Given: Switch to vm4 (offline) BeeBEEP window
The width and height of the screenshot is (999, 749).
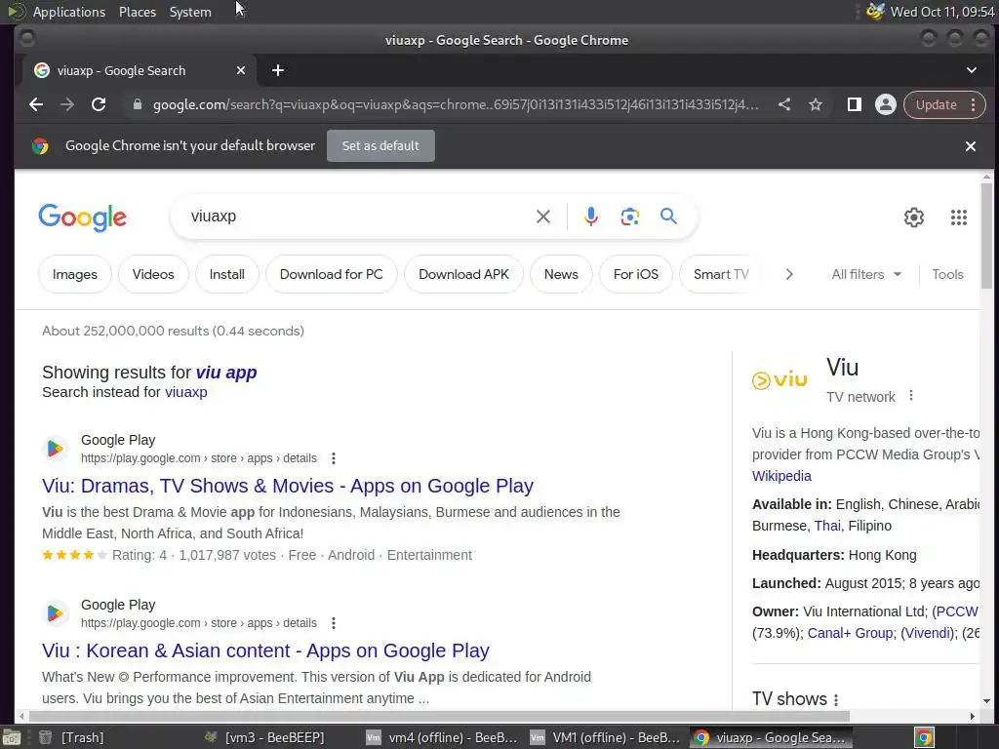Looking at the screenshot, I should click(x=442, y=737).
